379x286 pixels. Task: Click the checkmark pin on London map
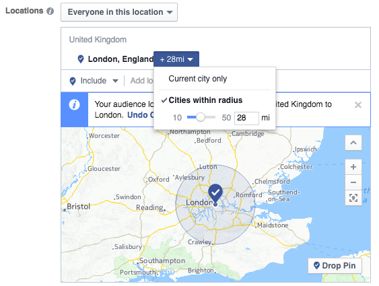tap(215, 194)
